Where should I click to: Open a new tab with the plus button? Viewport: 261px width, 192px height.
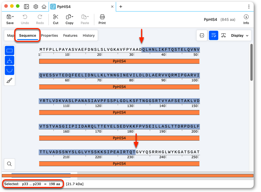(x=121, y=7)
